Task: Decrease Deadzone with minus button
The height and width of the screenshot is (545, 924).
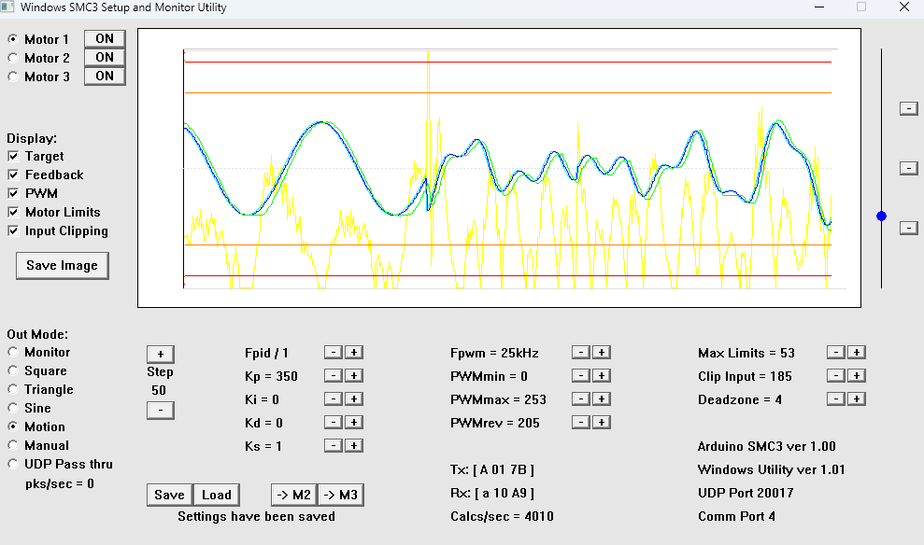Action: pos(835,399)
